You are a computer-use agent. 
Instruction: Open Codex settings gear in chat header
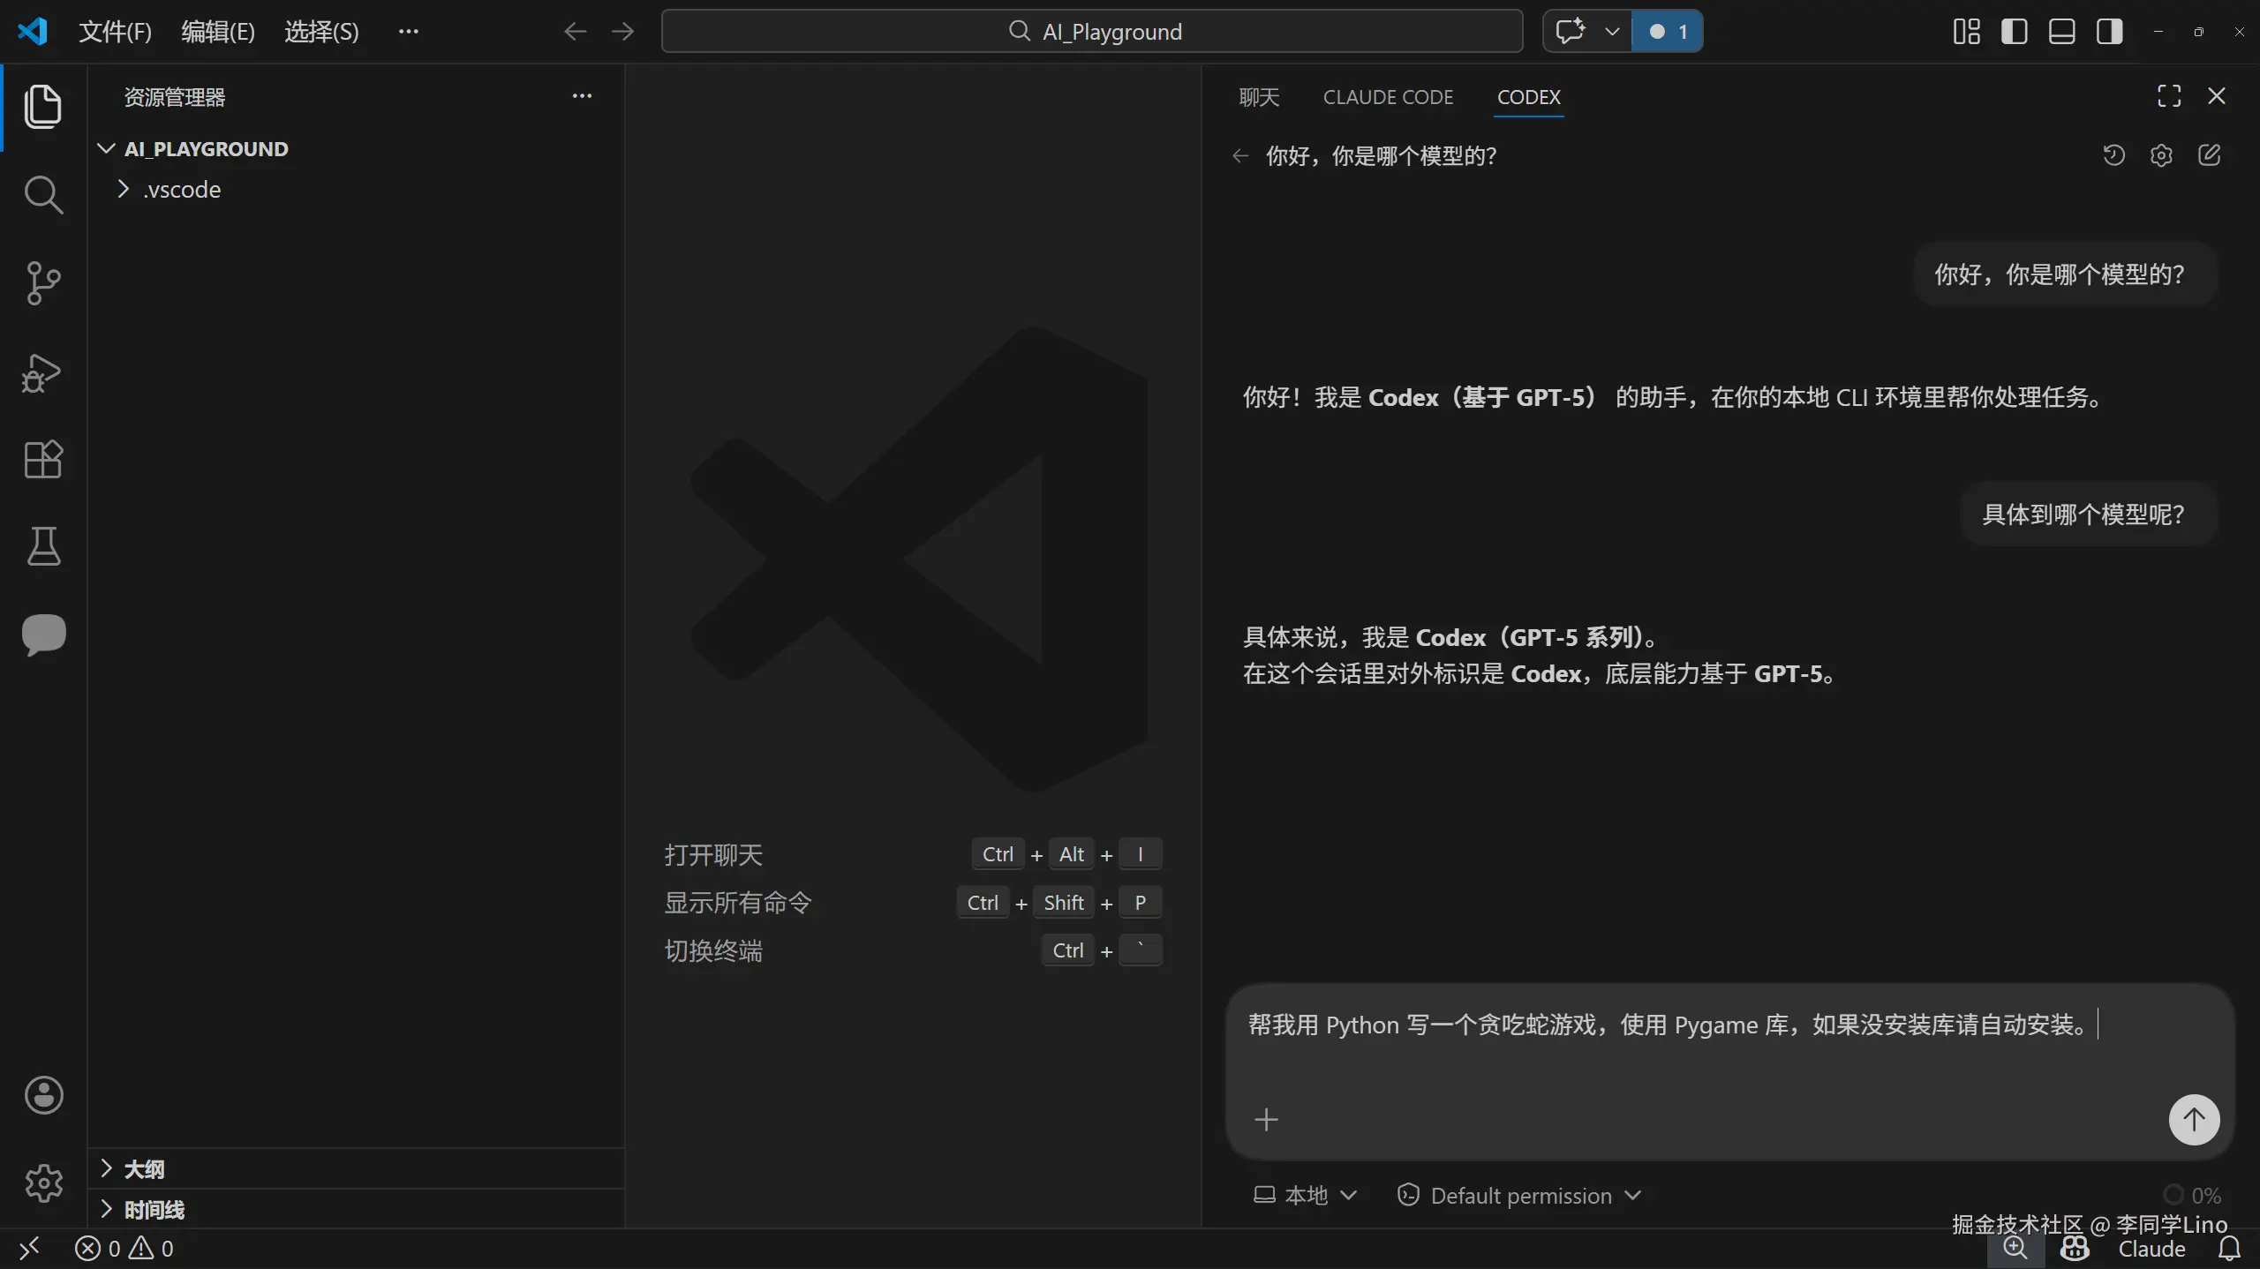[2161, 156]
